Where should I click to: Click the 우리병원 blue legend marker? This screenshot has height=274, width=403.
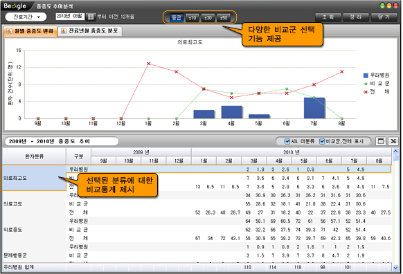click(366, 75)
